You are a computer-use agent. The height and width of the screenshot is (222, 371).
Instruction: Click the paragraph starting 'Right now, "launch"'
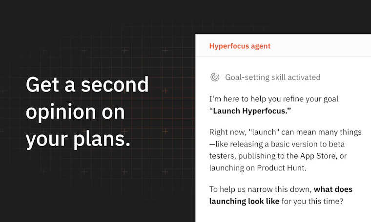click(286, 150)
